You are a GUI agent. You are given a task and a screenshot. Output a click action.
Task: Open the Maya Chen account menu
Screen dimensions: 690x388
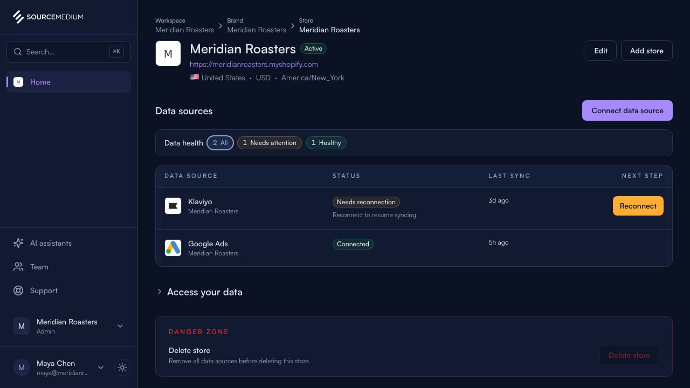(59, 368)
